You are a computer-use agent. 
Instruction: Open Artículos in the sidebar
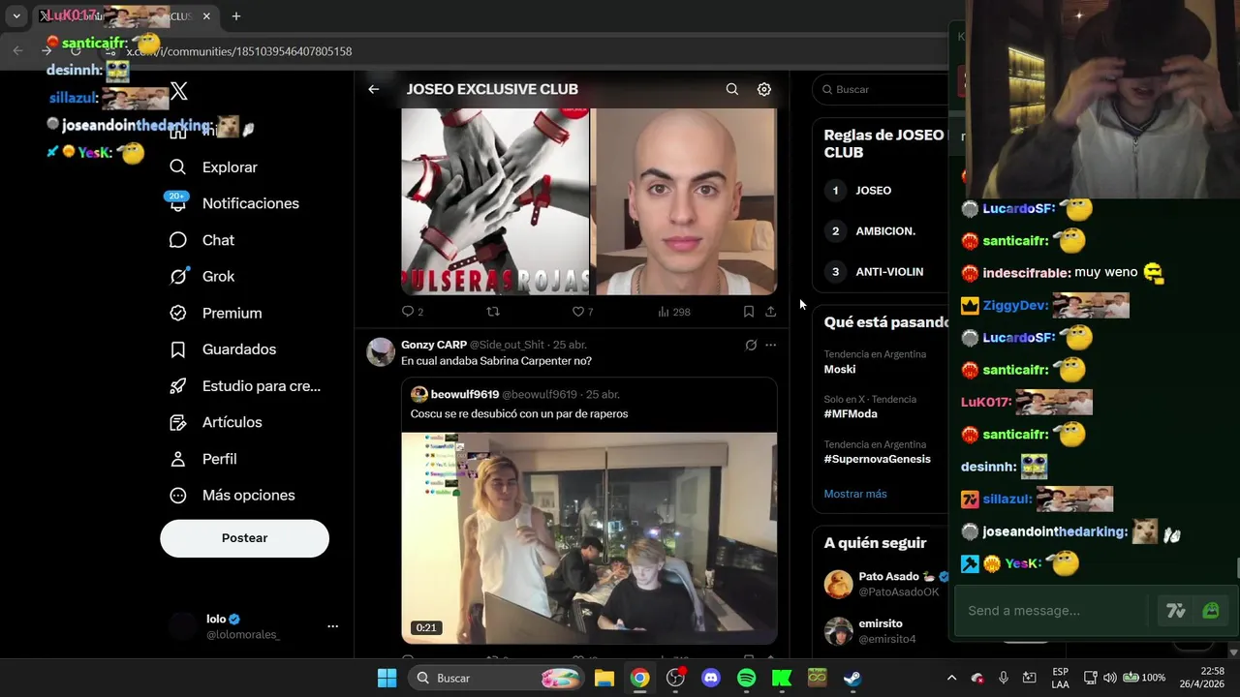coord(216,422)
